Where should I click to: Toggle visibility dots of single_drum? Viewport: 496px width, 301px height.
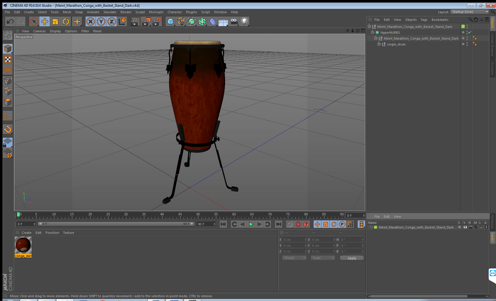467,44
